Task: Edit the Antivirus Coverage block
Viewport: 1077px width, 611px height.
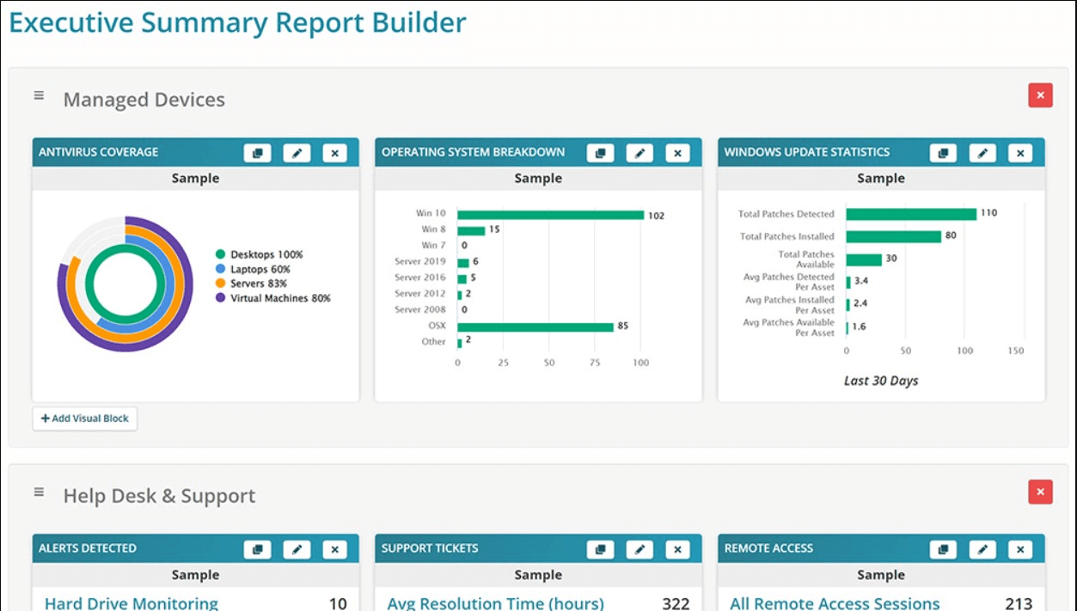Action: coord(297,153)
